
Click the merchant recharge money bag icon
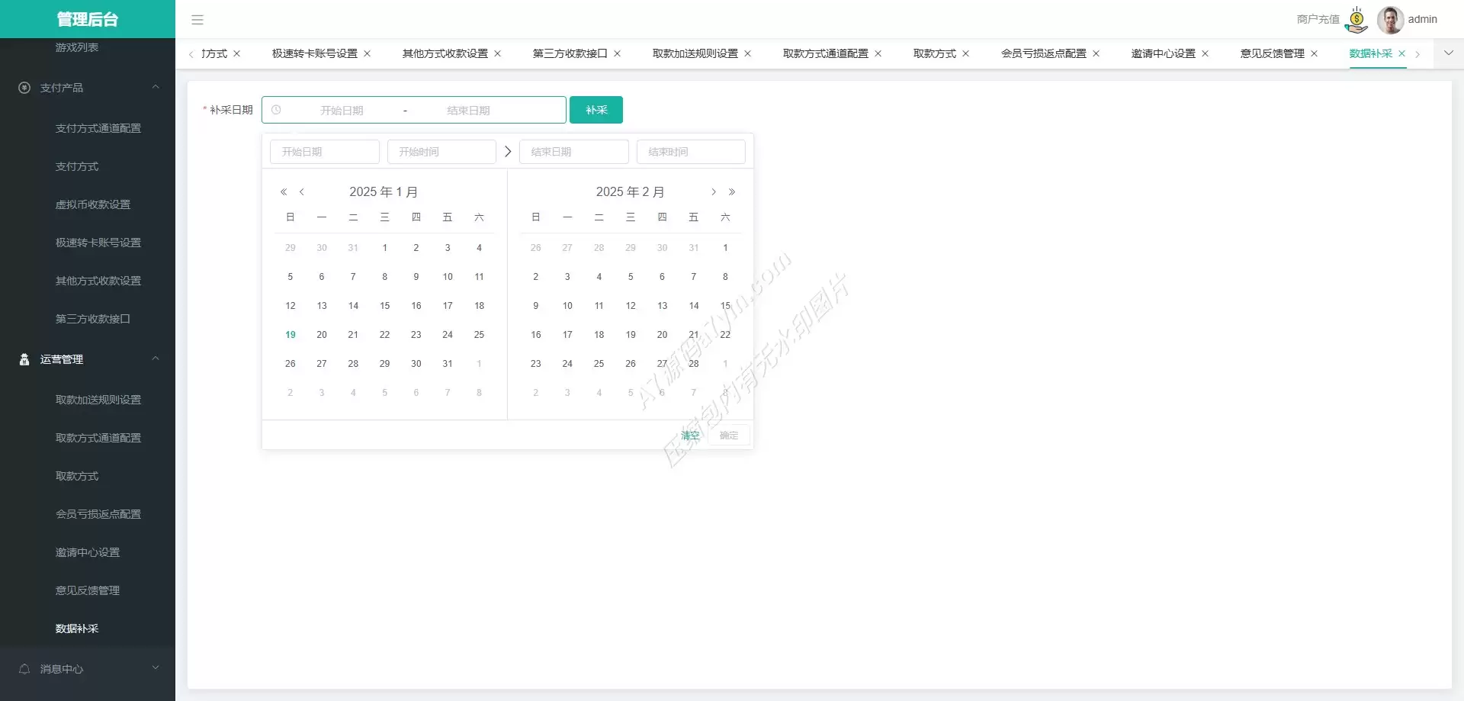(x=1356, y=20)
